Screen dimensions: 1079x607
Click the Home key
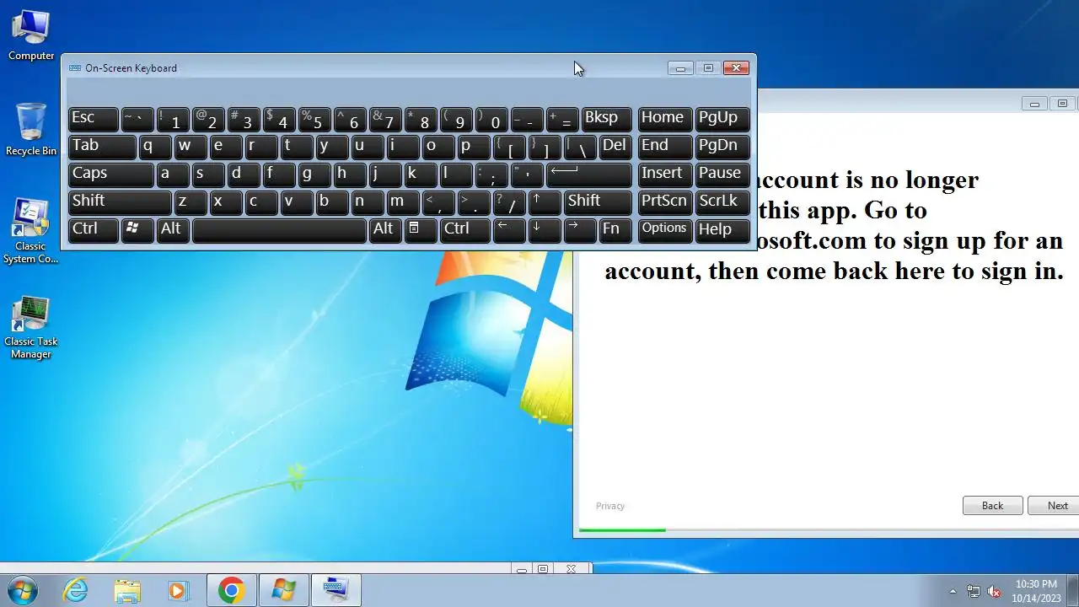point(665,119)
